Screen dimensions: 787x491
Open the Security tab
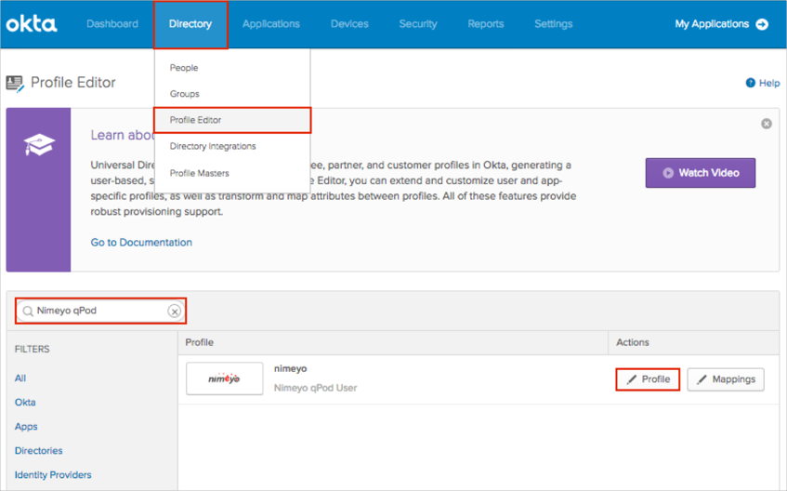click(418, 24)
